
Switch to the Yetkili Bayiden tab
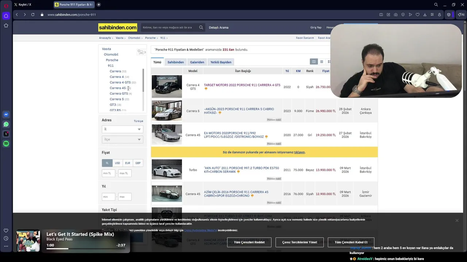pos(221,62)
